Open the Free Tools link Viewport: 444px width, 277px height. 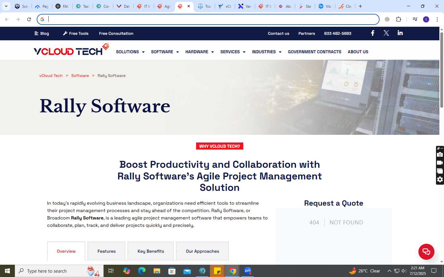tap(76, 33)
